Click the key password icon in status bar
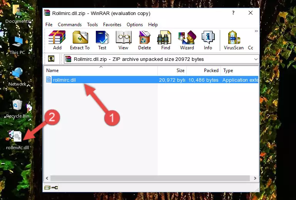Viewport: 296px width, 200px height. tap(55, 188)
